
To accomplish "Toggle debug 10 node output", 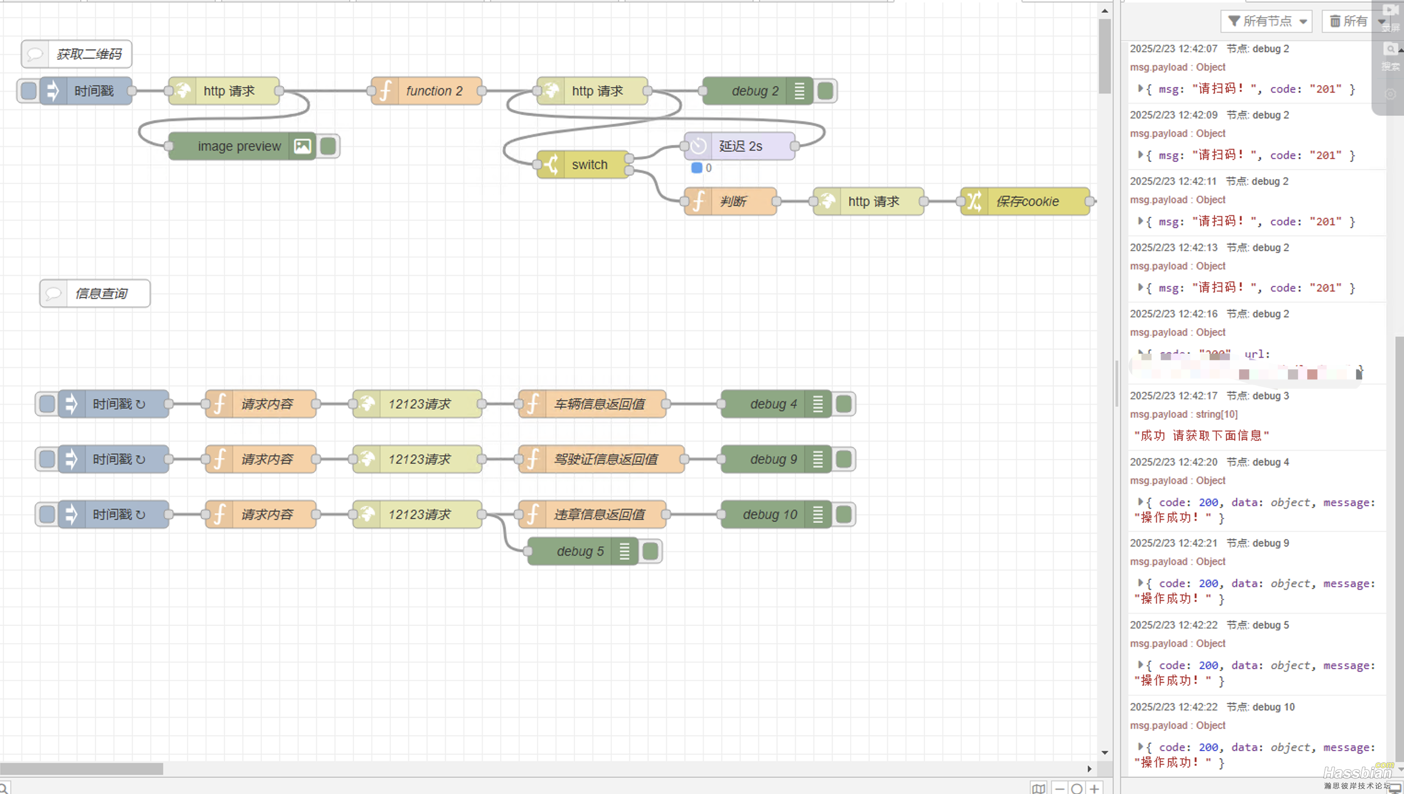I will 844,514.
